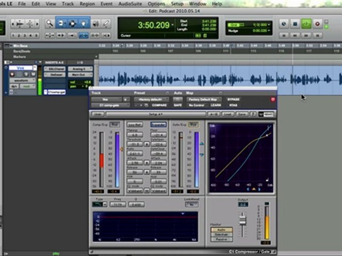
Task: Click the horizontal zoom-in arrow button
Action: (x=37, y=24)
